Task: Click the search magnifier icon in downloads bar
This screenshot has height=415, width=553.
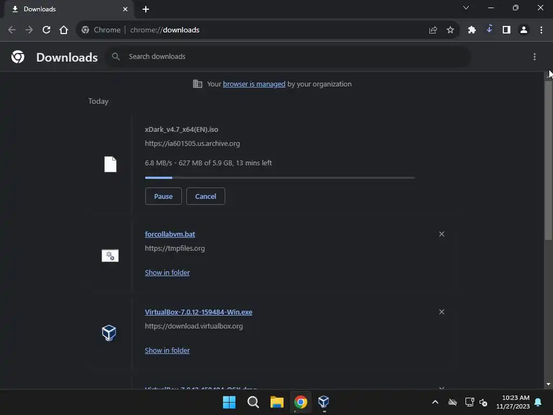Action: (116, 56)
